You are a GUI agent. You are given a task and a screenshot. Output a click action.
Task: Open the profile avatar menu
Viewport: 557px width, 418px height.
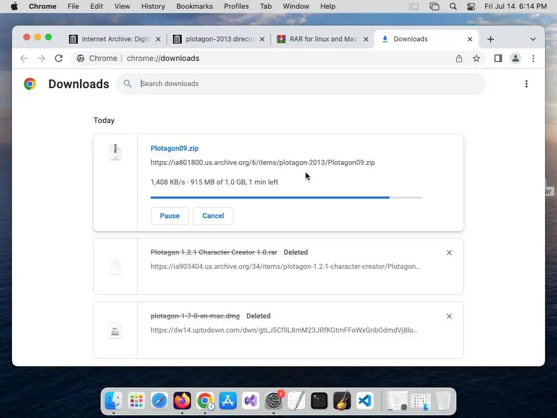point(516,58)
